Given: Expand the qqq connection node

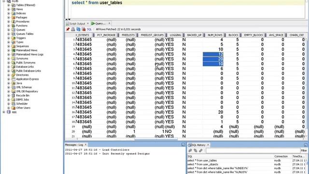Looking at the screenshot, I should 4,112.
